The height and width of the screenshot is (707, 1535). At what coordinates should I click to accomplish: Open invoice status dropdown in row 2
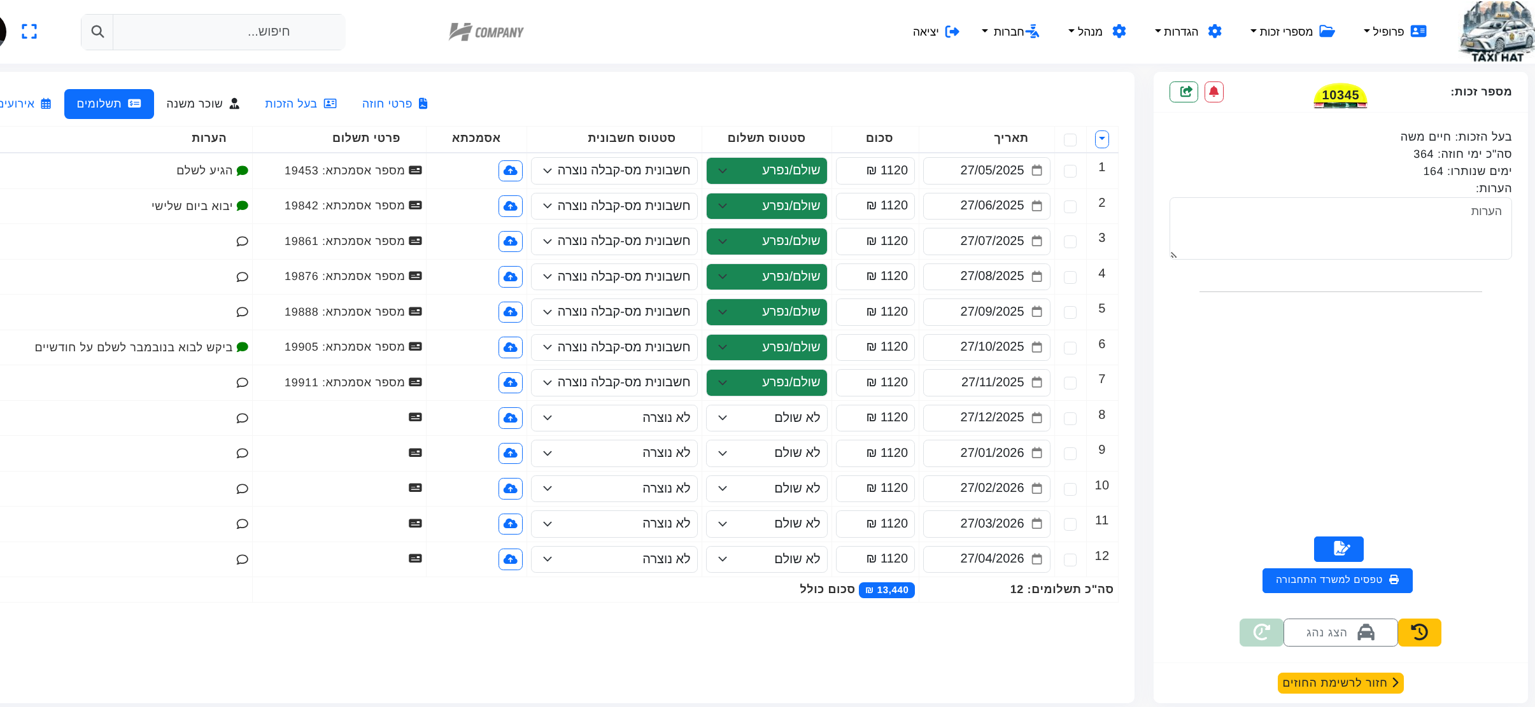pos(614,206)
